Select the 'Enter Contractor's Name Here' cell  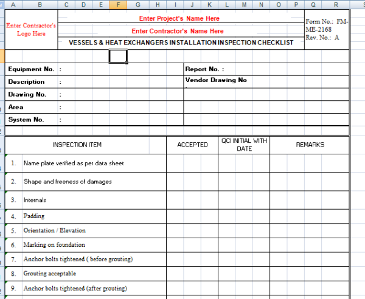click(x=178, y=31)
